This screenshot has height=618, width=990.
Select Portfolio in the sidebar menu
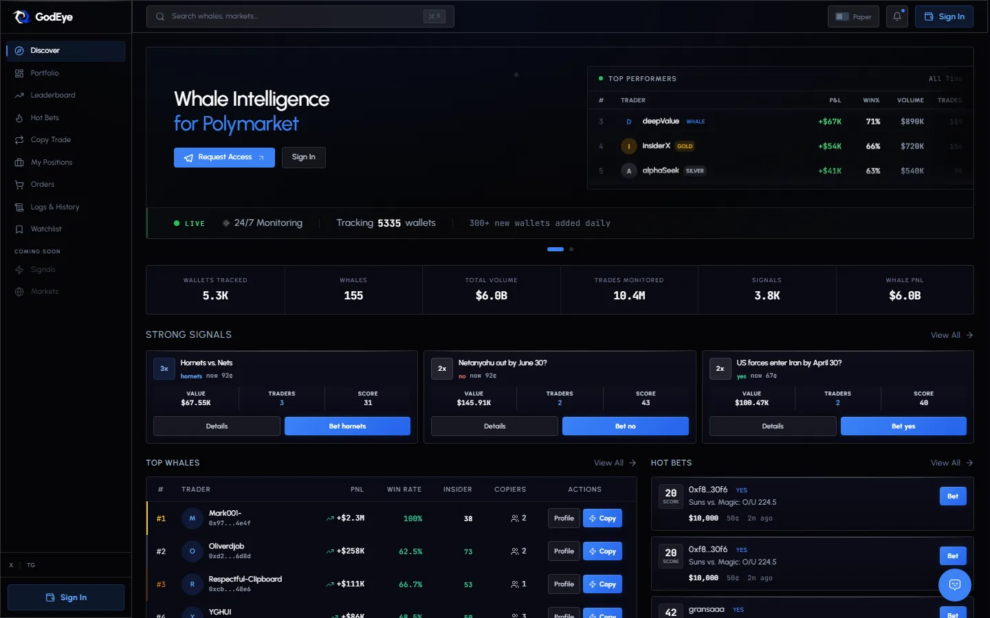[x=45, y=73]
